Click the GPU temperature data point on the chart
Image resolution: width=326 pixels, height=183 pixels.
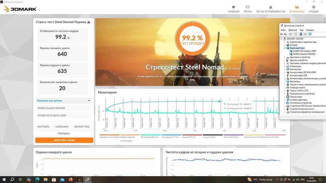click(219, 101)
